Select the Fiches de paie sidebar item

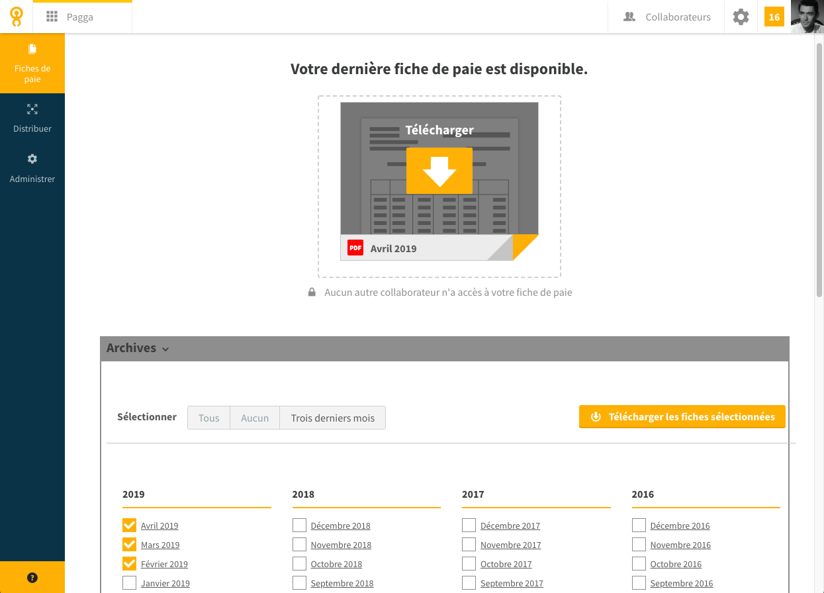click(32, 64)
